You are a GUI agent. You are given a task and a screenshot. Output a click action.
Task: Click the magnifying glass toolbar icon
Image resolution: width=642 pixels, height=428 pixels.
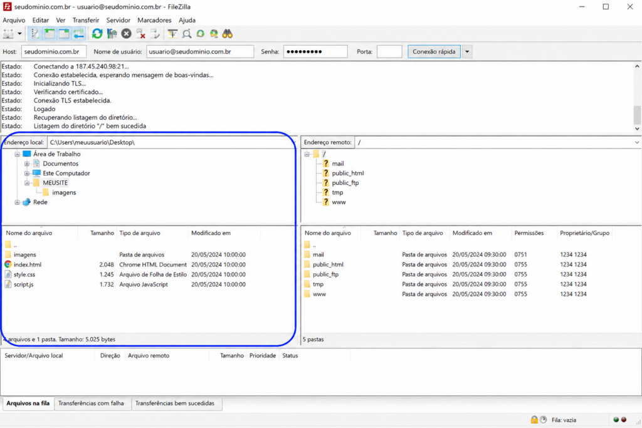(x=187, y=34)
